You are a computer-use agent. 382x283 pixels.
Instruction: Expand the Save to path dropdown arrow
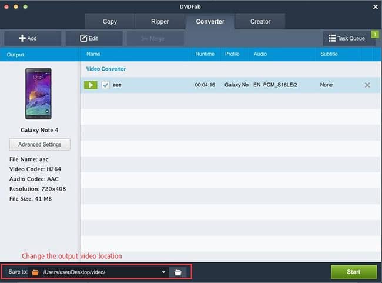click(x=163, y=272)
